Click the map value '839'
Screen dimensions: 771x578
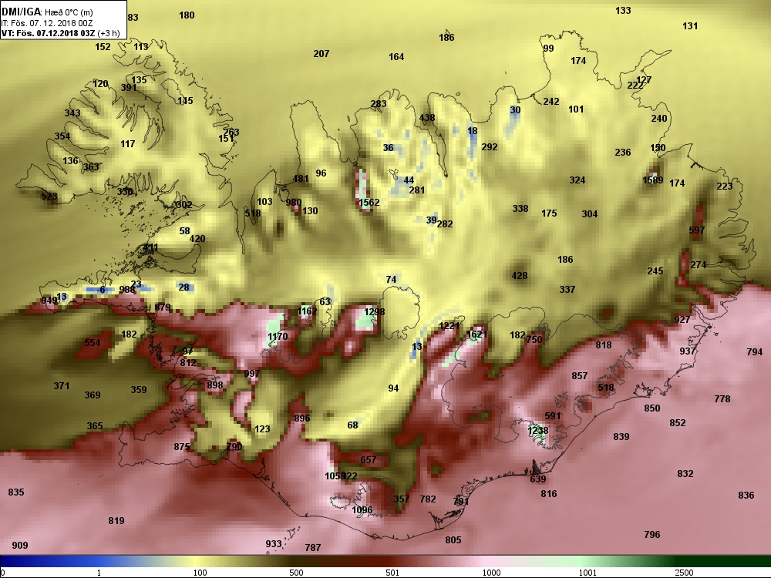621,436
